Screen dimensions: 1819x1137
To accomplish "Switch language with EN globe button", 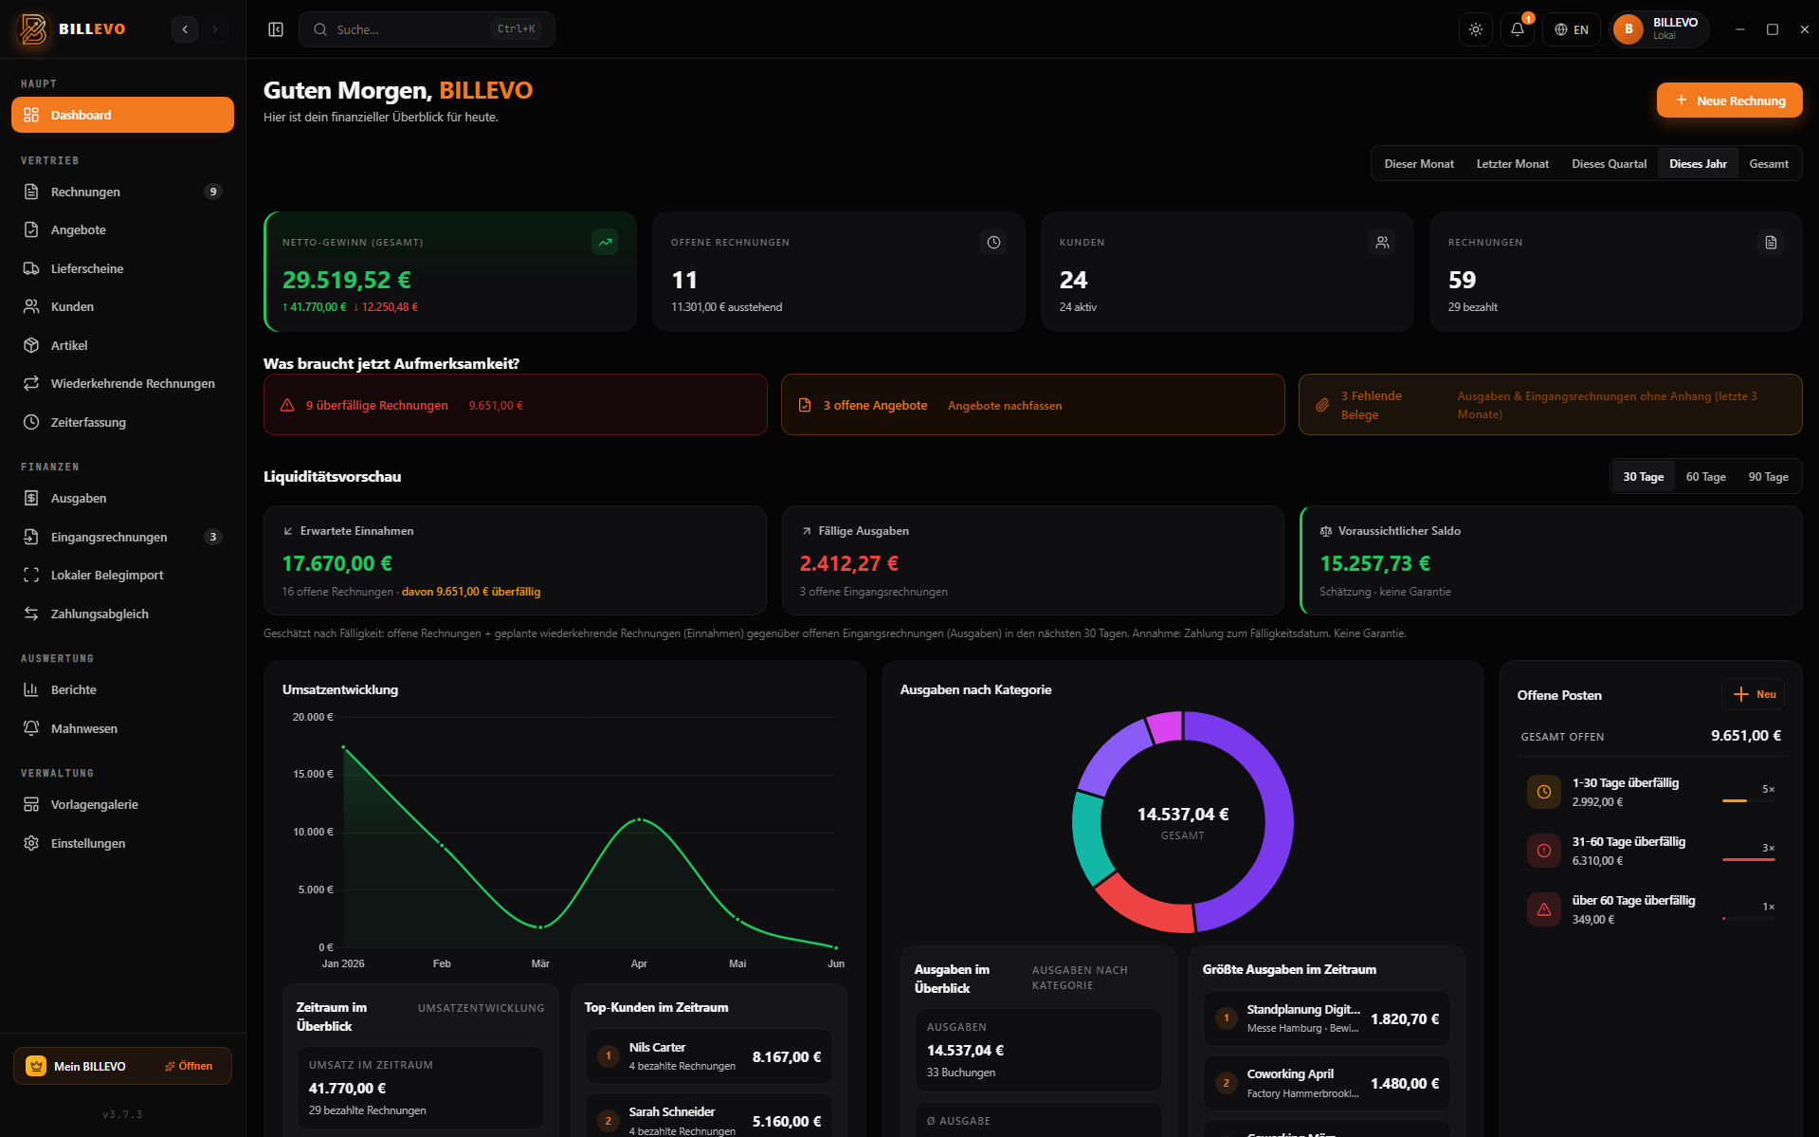I will coord(1572,29).
